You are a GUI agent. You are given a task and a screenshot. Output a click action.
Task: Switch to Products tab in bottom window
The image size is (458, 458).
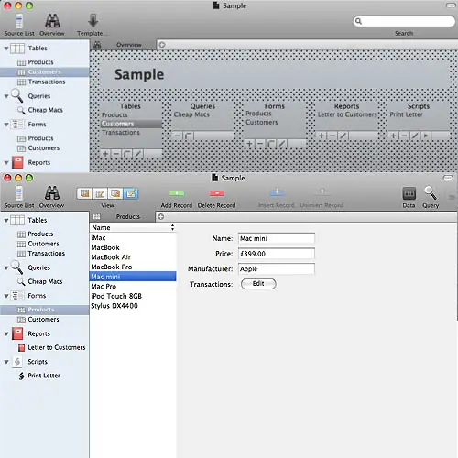[x=122, y=216]
